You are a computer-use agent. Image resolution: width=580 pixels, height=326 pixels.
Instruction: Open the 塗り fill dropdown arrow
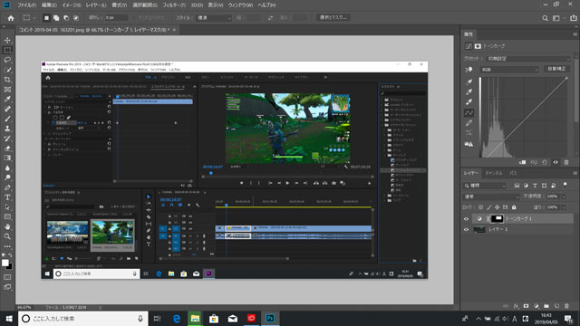pos(564,207)
